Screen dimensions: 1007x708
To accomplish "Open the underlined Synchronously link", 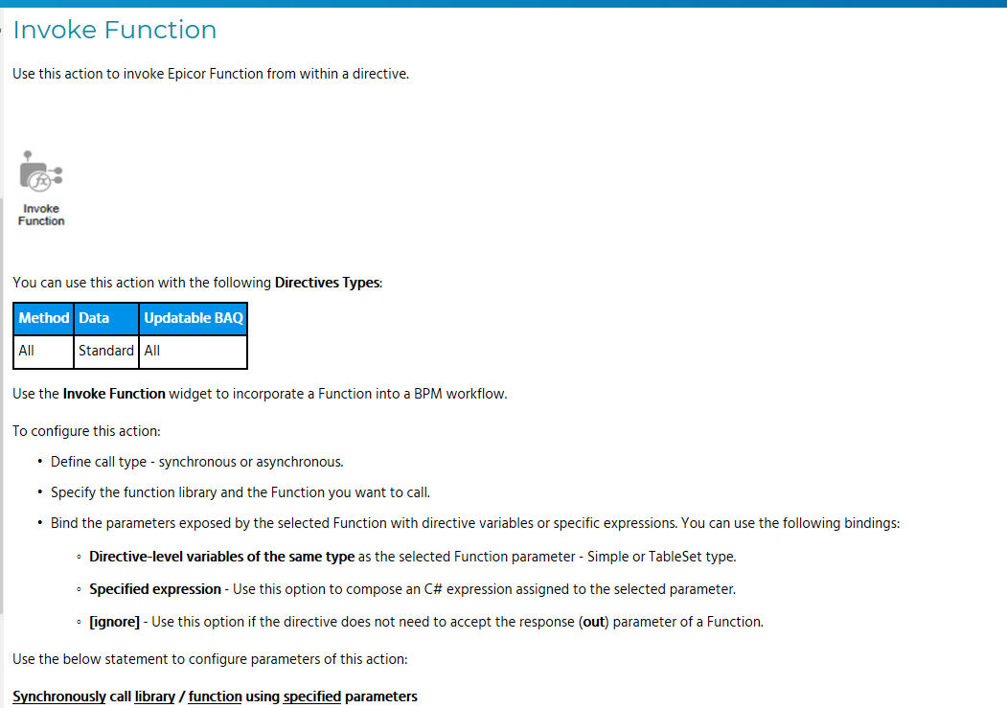I will pos(59,697).
